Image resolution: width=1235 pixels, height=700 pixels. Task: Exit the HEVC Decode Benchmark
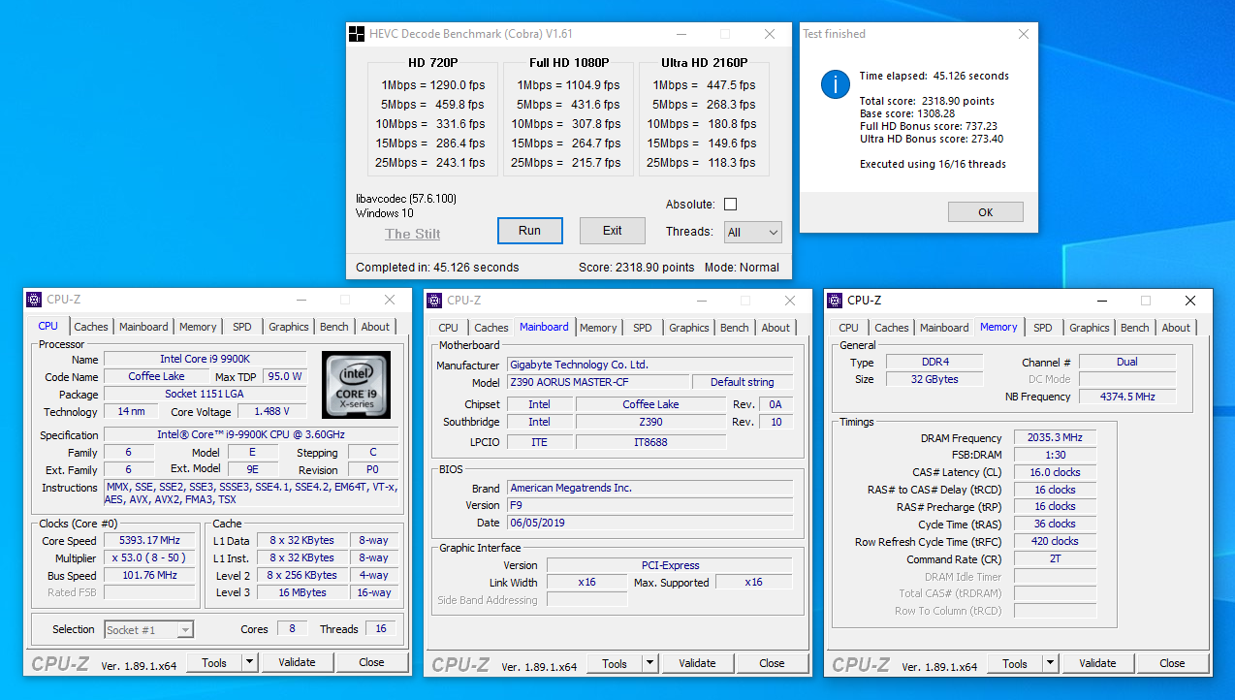click(612, 231)
